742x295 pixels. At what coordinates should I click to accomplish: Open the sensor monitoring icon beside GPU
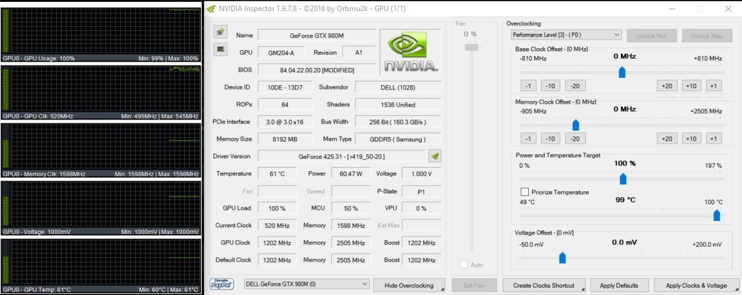click(x=220, y=49)
